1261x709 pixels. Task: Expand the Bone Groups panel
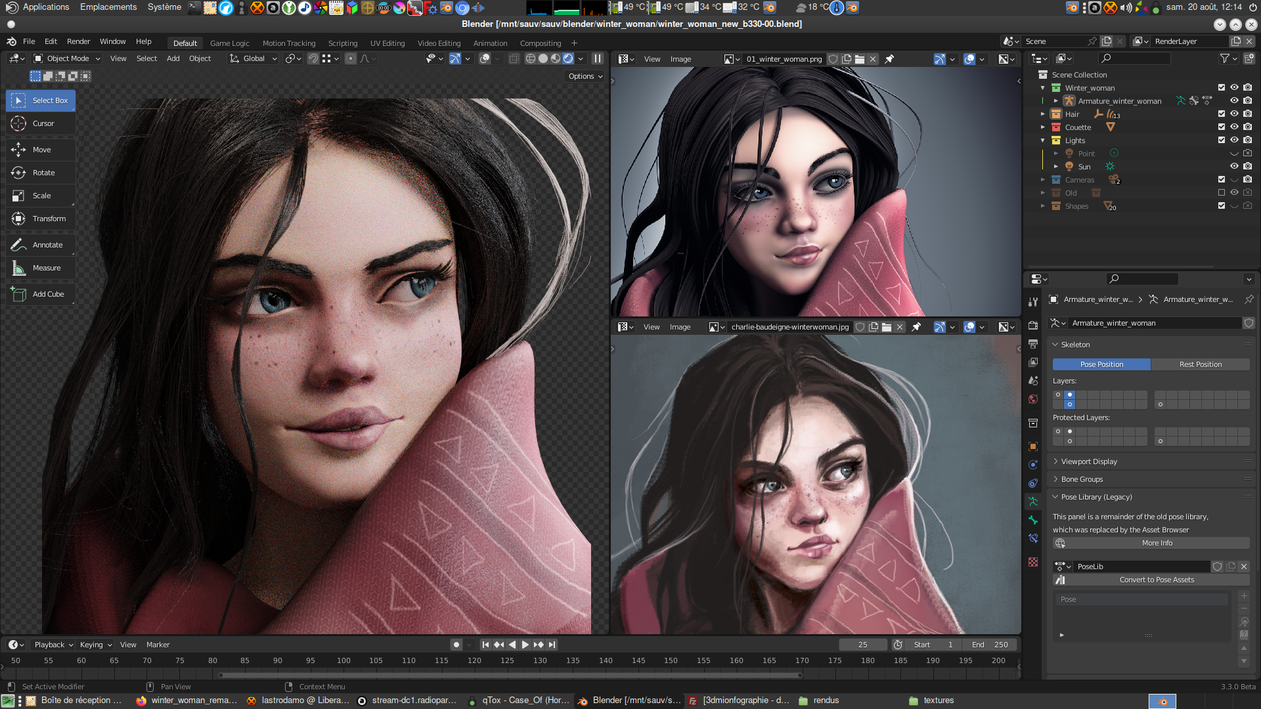[x=1082, y=479]
